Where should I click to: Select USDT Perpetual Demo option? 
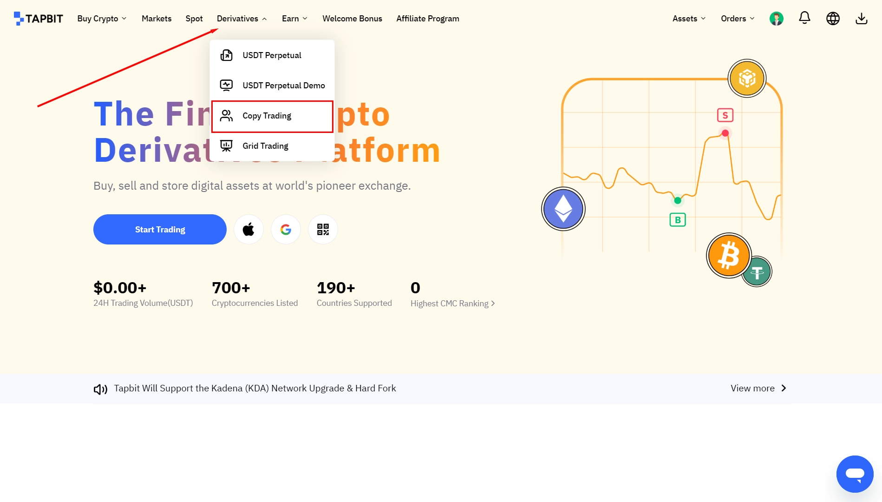point(272,86)
